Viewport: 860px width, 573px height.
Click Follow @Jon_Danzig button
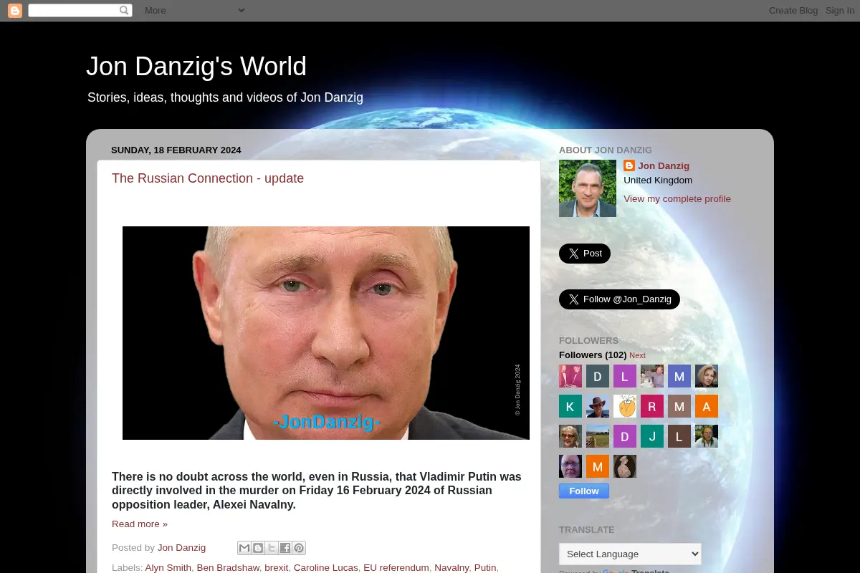(x=619, y=299)
